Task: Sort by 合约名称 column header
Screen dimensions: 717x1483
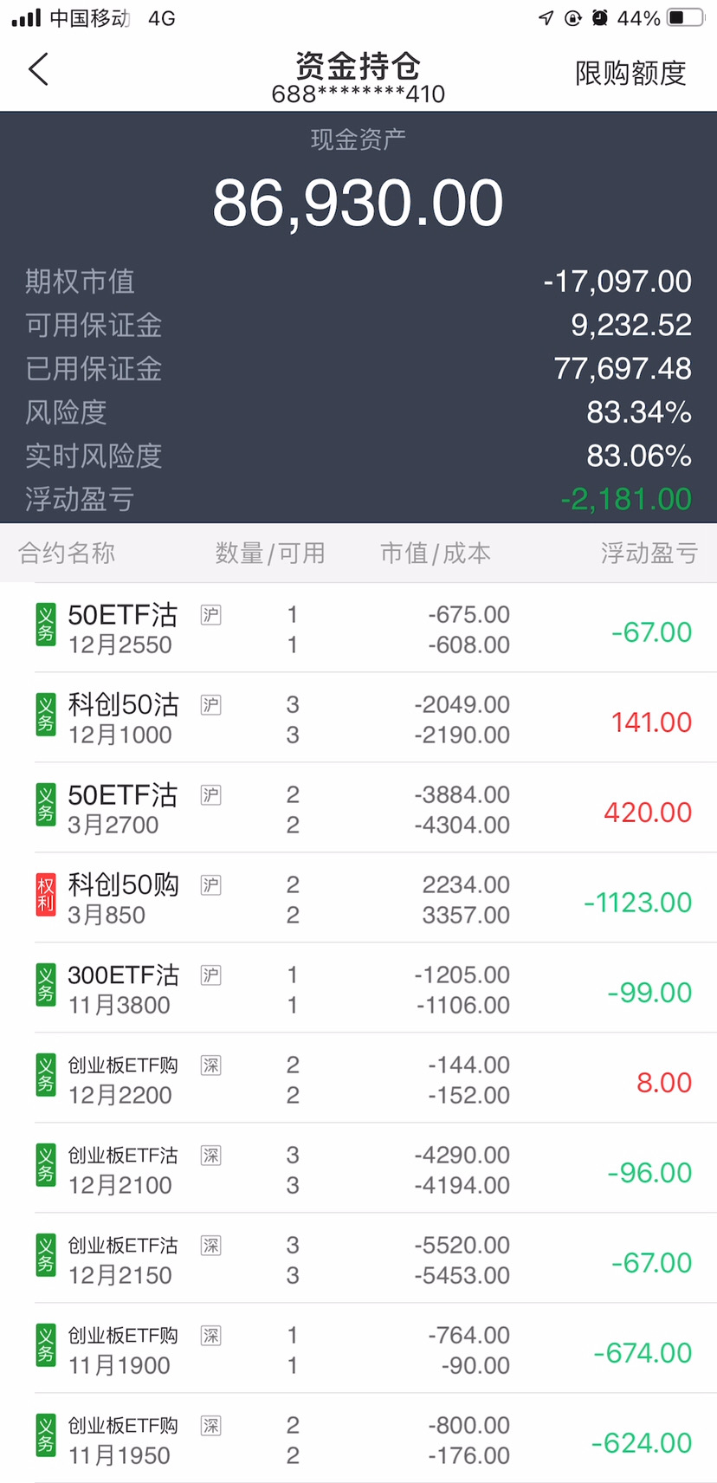Action: [x=67, y=553]
